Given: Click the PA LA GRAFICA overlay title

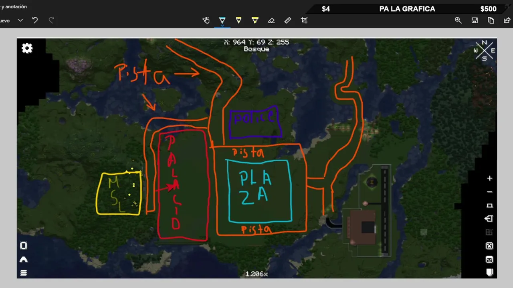Looking at the screenshot, I should (x=407, y=9).
